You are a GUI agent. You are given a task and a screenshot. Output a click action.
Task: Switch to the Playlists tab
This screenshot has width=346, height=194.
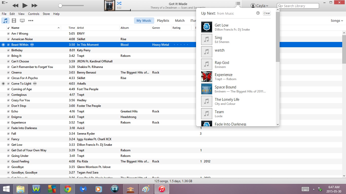click(163, 21)
